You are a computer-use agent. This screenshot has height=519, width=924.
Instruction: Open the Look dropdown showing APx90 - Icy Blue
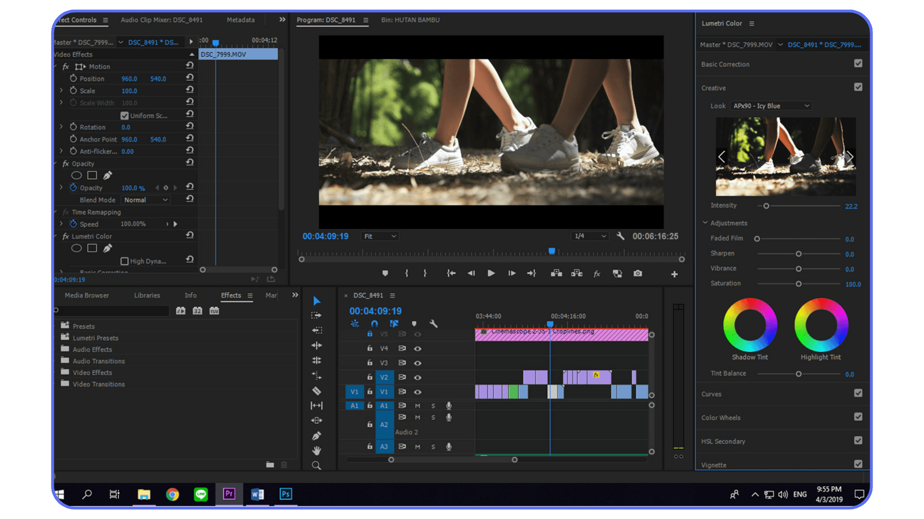pos(770,106)
